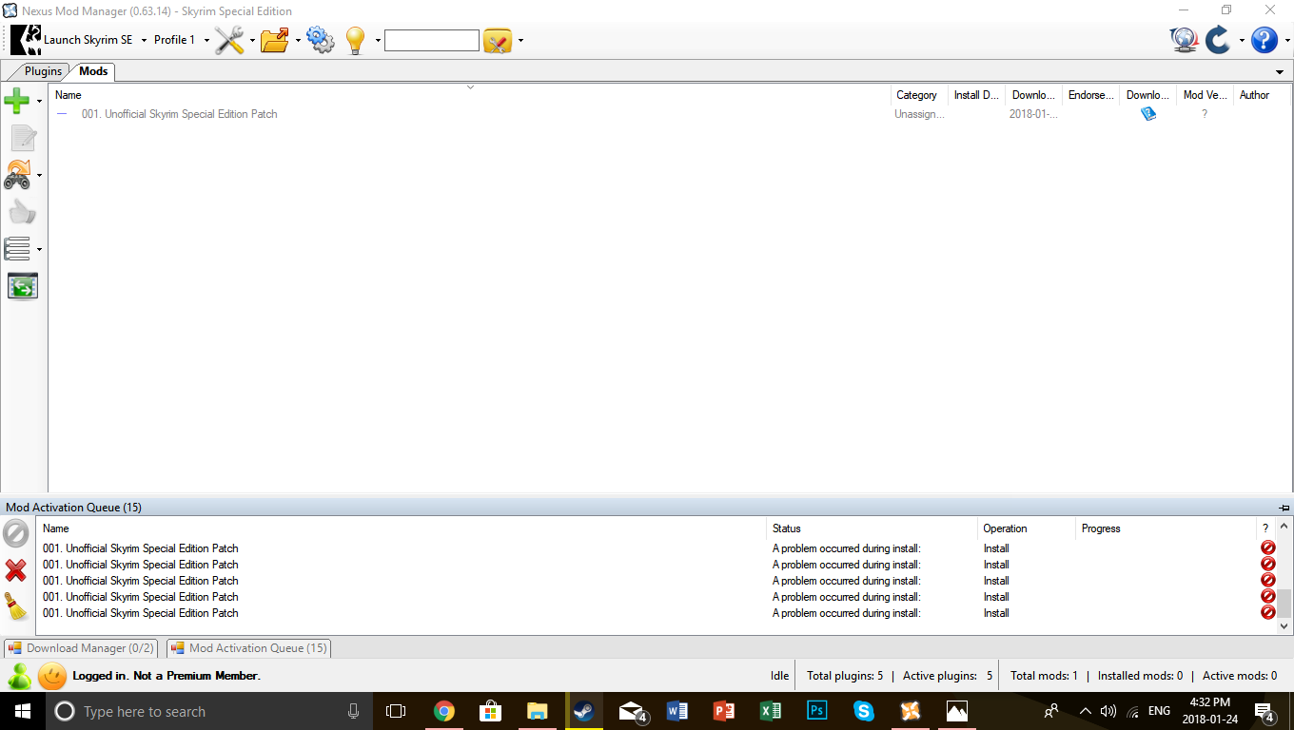Focus the toolbar search text box

pos(432,40)
